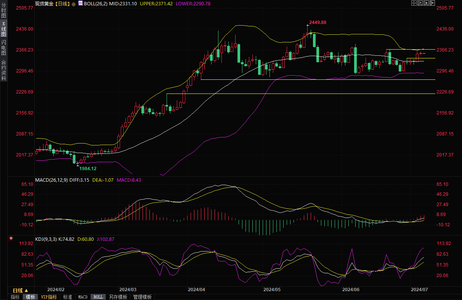Screen dimensions: 462x300
Task: Toggle the MACD template button
Action: coord(83,297)
